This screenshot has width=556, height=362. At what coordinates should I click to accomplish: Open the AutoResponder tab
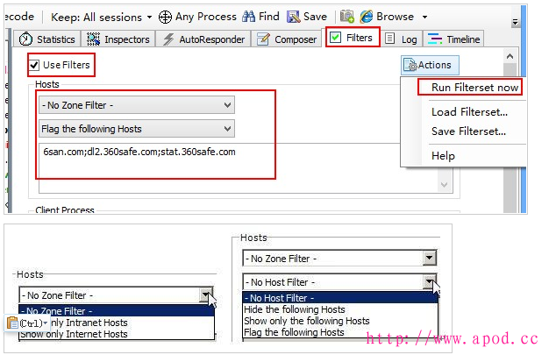click(203, 39)
